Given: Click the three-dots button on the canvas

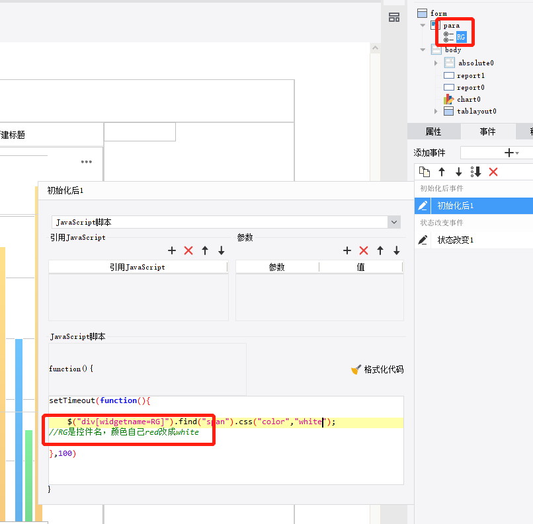Looking at the screenshot, I should tap(87, 162).
